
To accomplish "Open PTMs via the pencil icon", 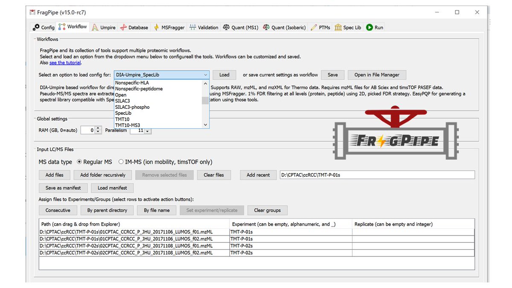I will point(313,27).
